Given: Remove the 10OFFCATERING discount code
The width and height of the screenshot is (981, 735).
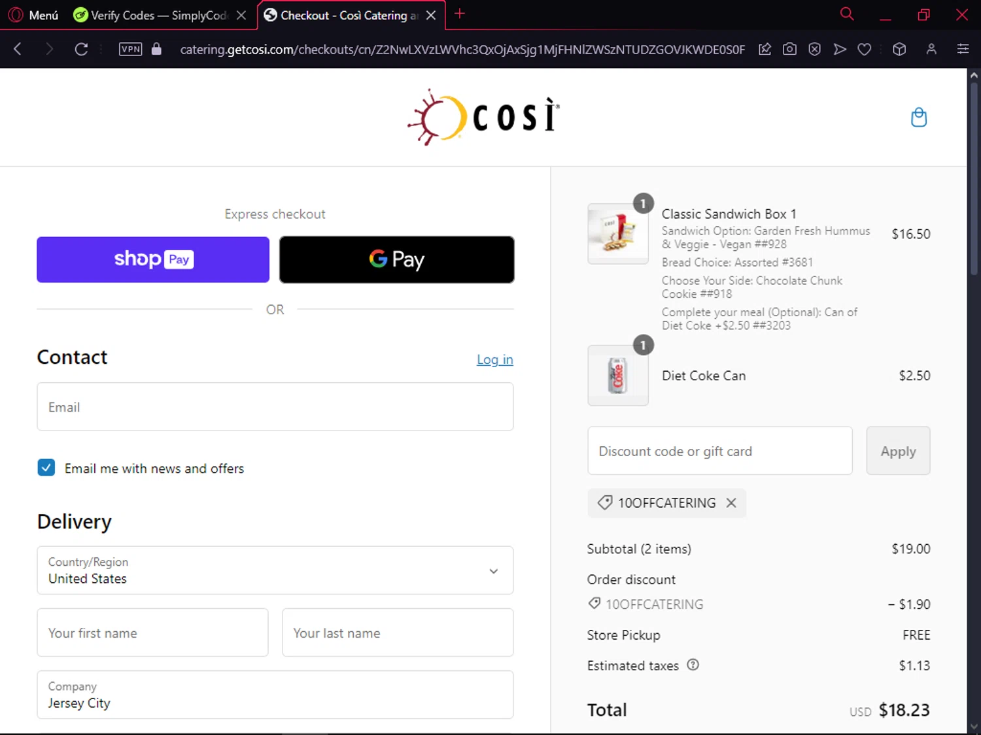Looking at the screenshot, I should click(731, 503).
